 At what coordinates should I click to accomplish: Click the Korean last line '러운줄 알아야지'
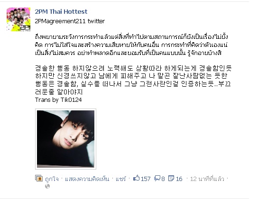[59, 92]
